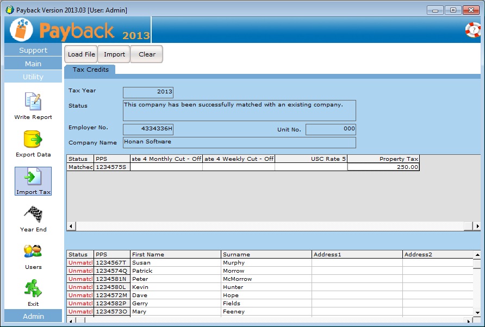Open the Utility sidebar section
This screenshot has width=485, height=327.
pos(33,77)
